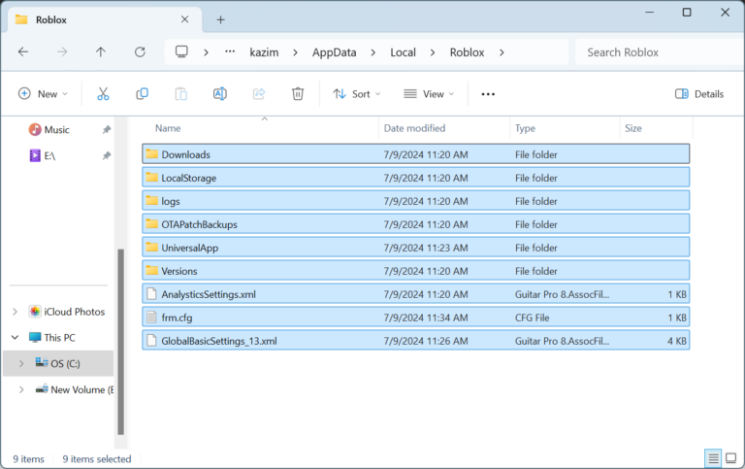The height and width of the screenshot is (469, 745).
Task: Open Music in the sidebar
Action: click(56, 129)
